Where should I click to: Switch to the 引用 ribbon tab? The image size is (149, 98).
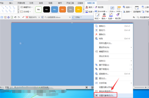(x=31, y=3)
